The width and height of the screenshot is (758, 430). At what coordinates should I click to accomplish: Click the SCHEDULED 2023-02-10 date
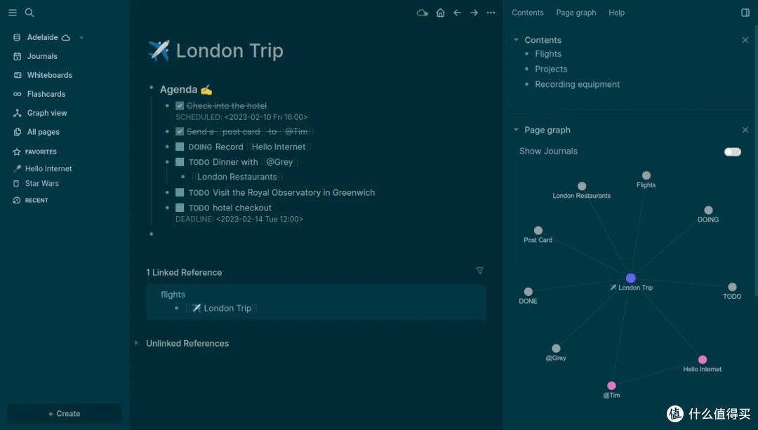266,117
